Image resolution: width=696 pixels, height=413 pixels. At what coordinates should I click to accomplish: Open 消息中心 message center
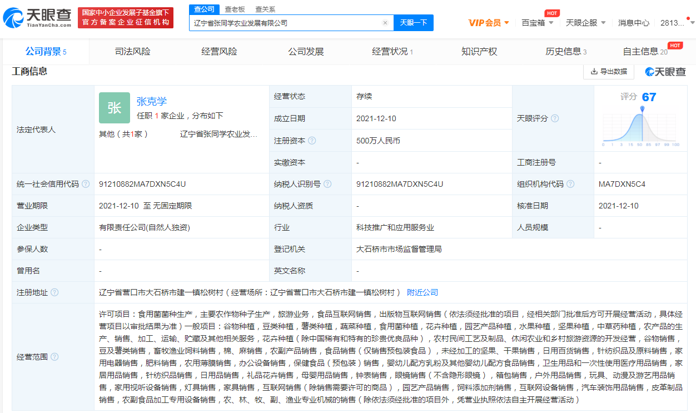pos(634,23)
